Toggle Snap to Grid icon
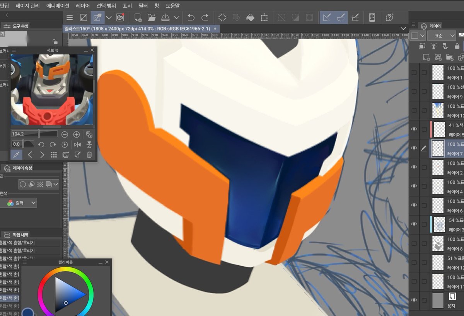This screenshot has width=464, height=316. (x=355, y=17)
